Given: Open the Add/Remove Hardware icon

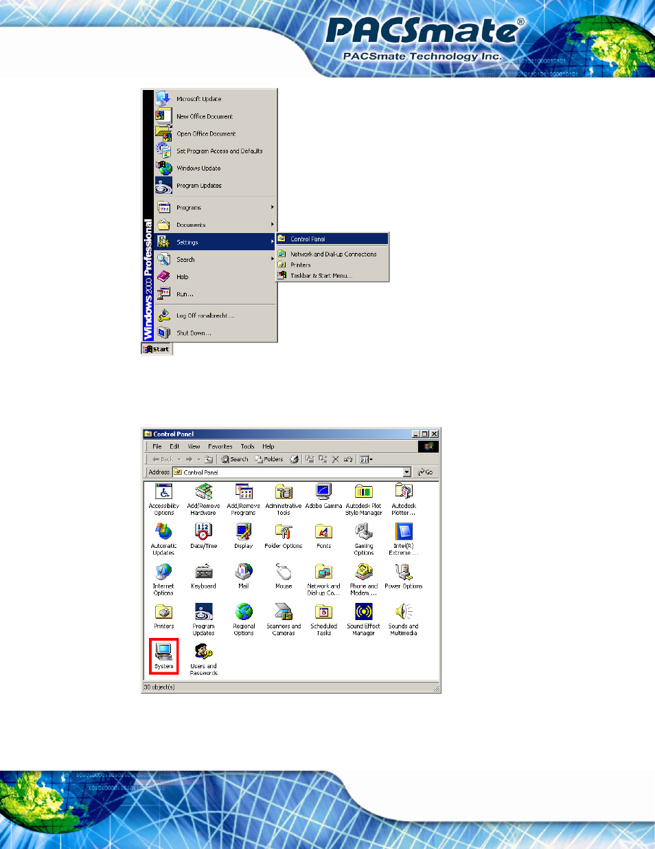Looking at the screenshot, I should pos(203,500).
